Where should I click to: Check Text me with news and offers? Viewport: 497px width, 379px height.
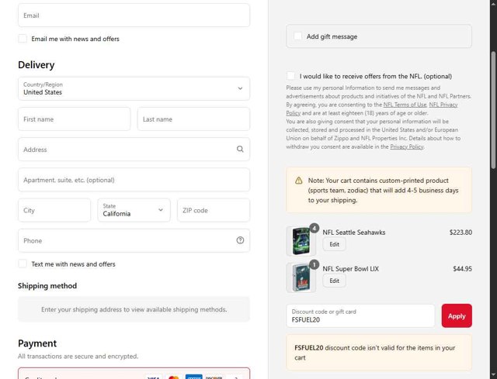tap(23, 264)
